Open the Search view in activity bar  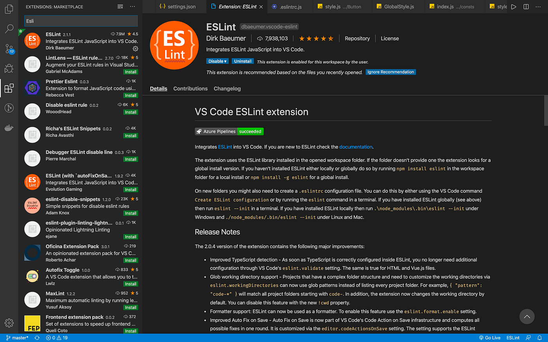click(x=9, y=29)
